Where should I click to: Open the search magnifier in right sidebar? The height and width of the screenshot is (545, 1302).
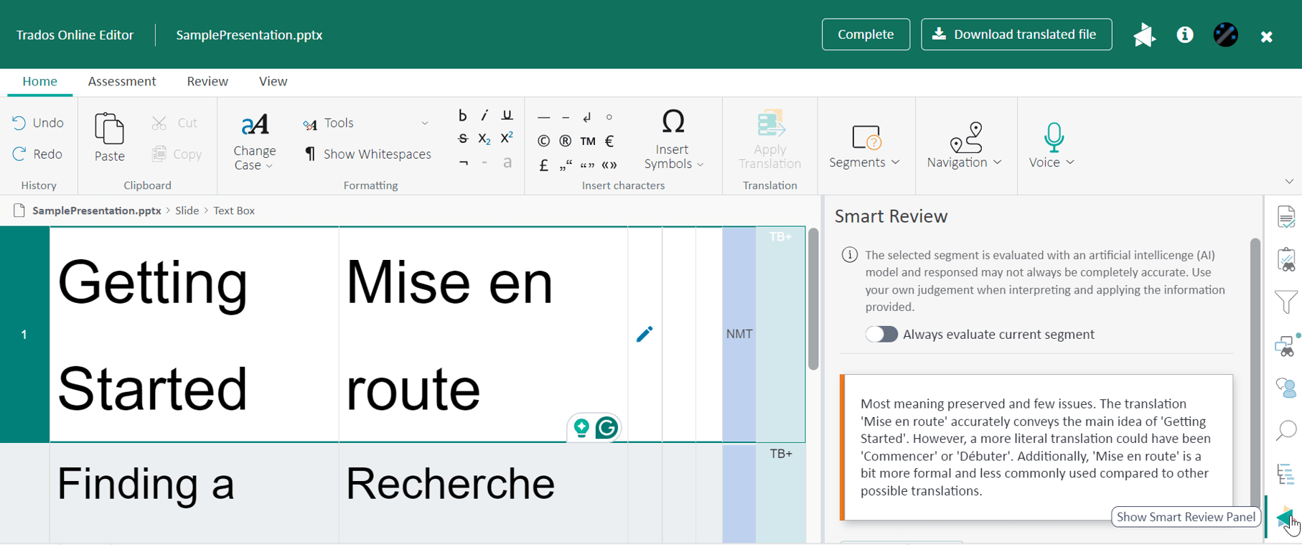(1285, 430)
